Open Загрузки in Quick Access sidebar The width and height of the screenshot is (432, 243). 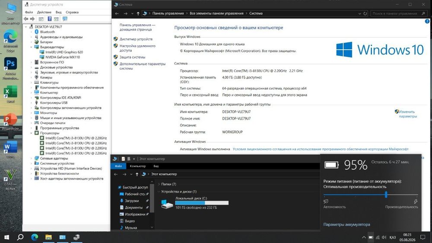pyautogui.click(x=132, y=201)
